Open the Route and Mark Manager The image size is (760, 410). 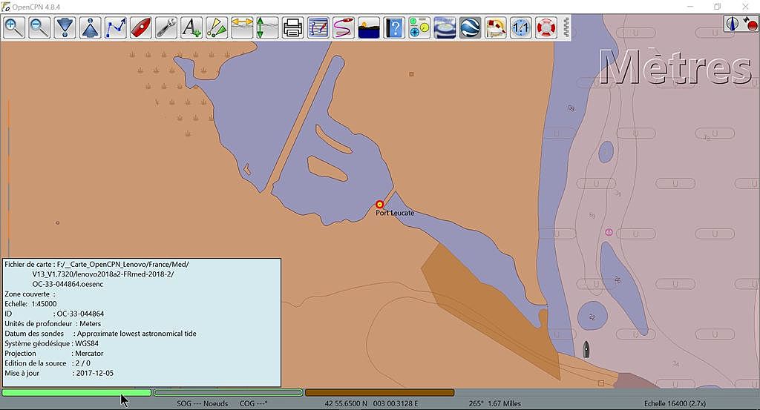pos(318,27)
